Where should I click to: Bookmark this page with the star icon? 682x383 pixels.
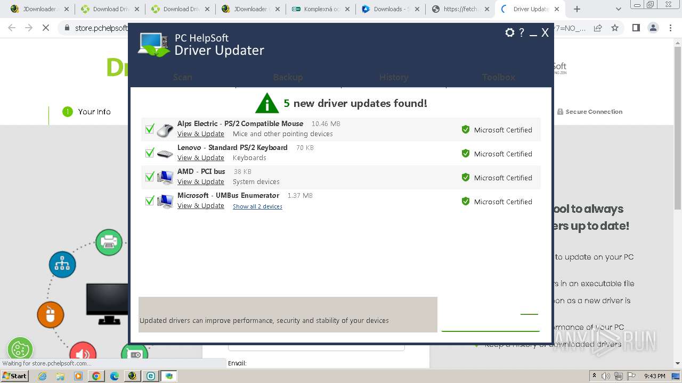tap(615, 28)
